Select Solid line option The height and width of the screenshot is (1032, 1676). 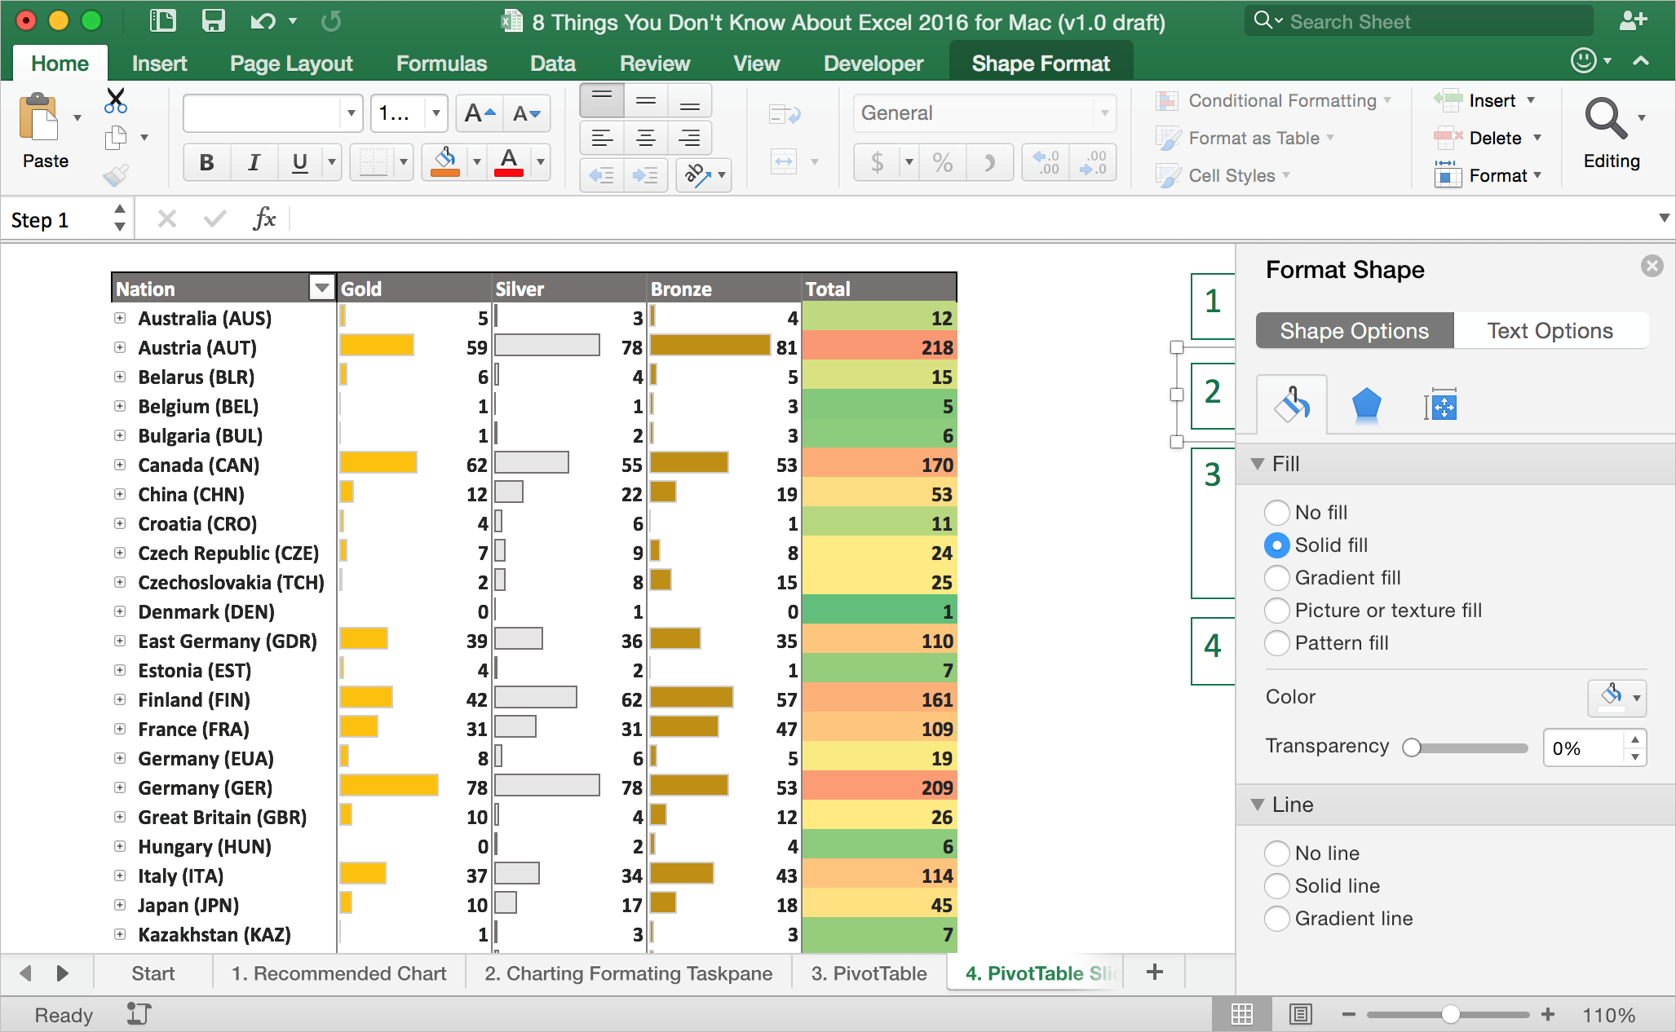1275,886
